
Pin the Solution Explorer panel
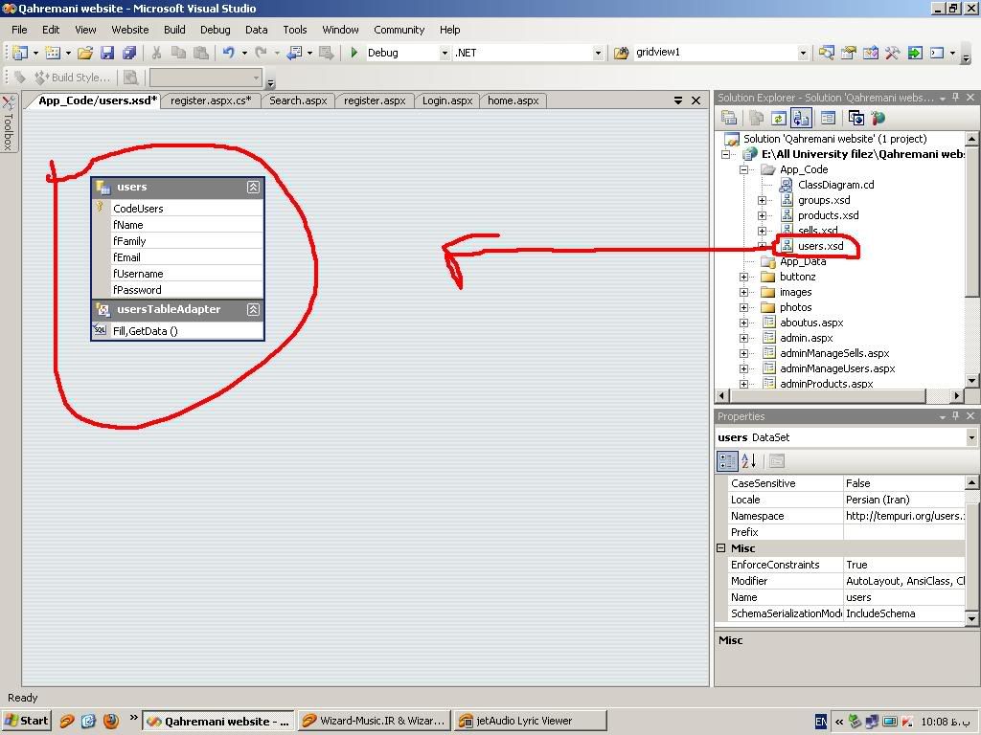click(955, 98)
